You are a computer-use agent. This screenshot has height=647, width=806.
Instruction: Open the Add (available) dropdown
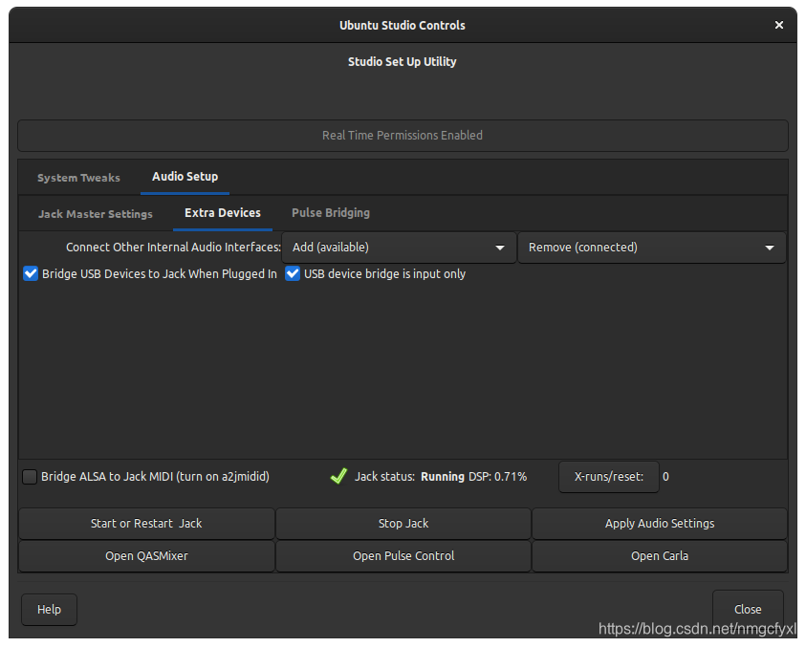[x=399, y=248]
